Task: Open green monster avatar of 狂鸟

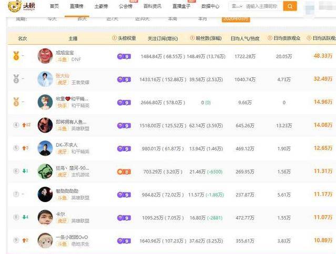Action: pos(45,171)
